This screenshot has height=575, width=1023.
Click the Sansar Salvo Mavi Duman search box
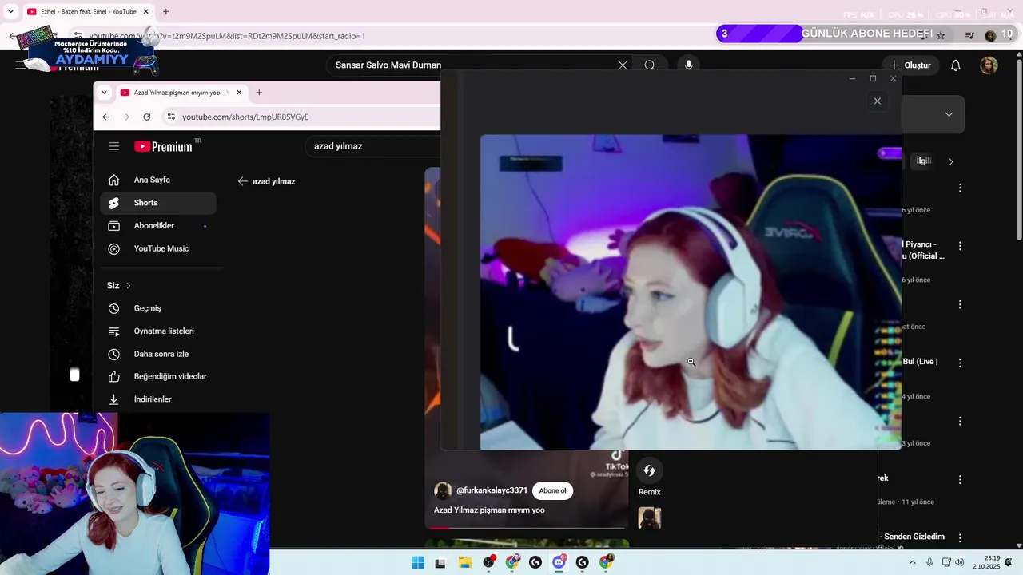point(470,65)
